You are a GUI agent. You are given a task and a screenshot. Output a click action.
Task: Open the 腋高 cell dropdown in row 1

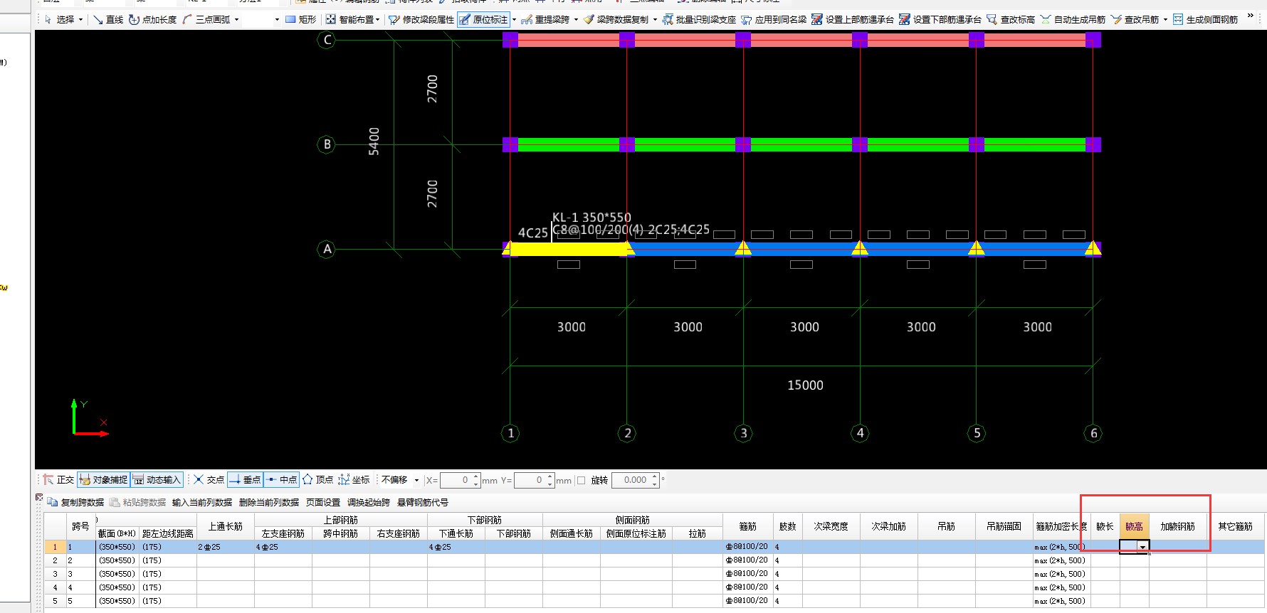1142,547
